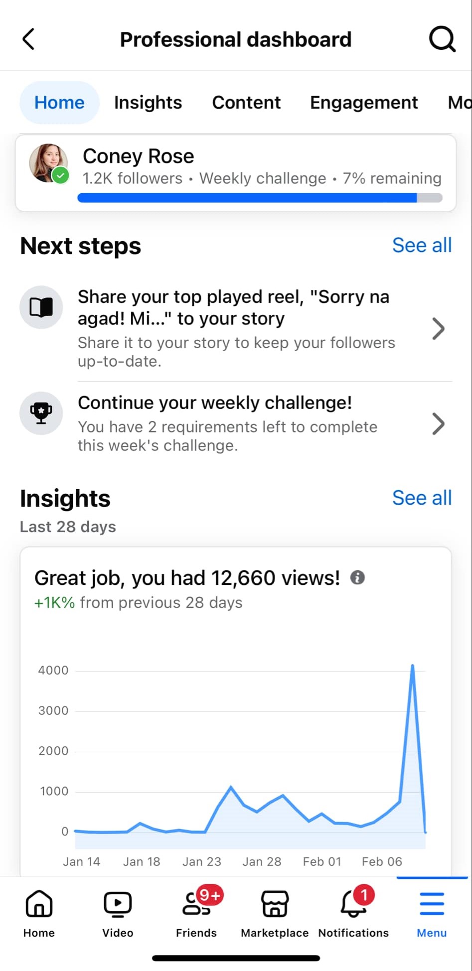Tap the book icon for reel sharing
The height and width of the screenshot is (971, 472).
tap(41, 307)
